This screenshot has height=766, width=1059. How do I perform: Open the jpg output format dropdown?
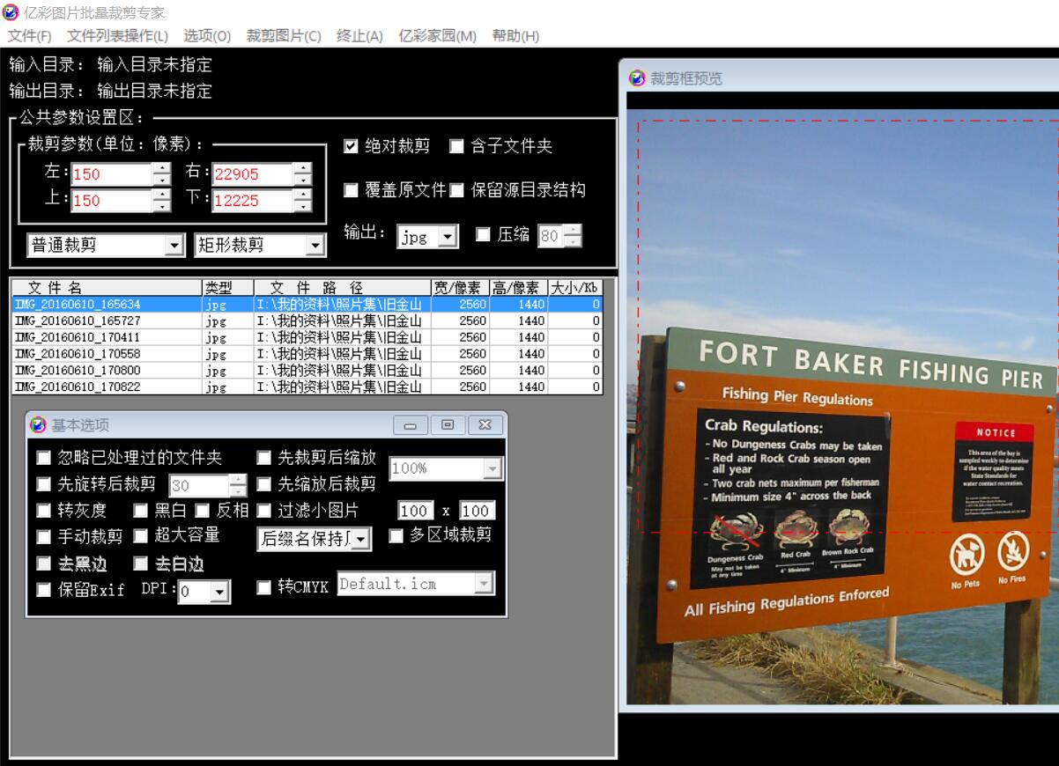tap(448, 236)
